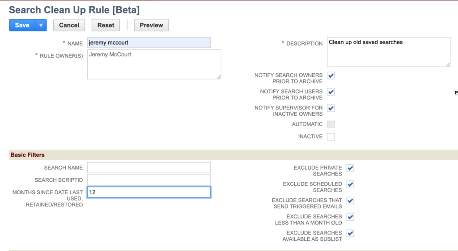458x251 pixels.
Task: Check the Inactive checkbox
Action: [x=331, y=137]
